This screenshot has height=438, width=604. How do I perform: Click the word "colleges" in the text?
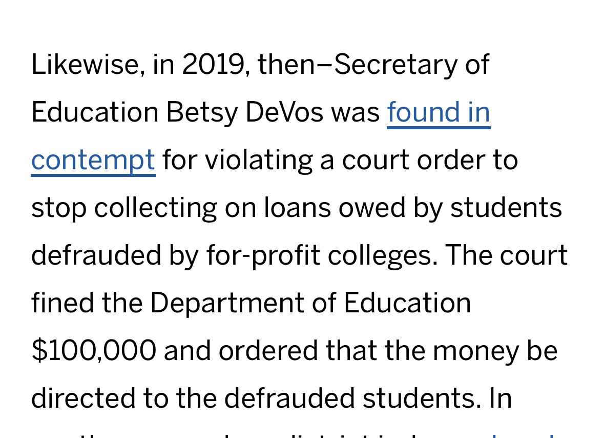[x=383, y=255]
